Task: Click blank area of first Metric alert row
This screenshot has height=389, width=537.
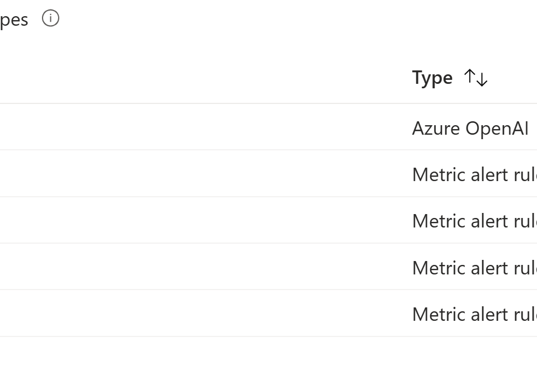Action: tap(205, 173)
